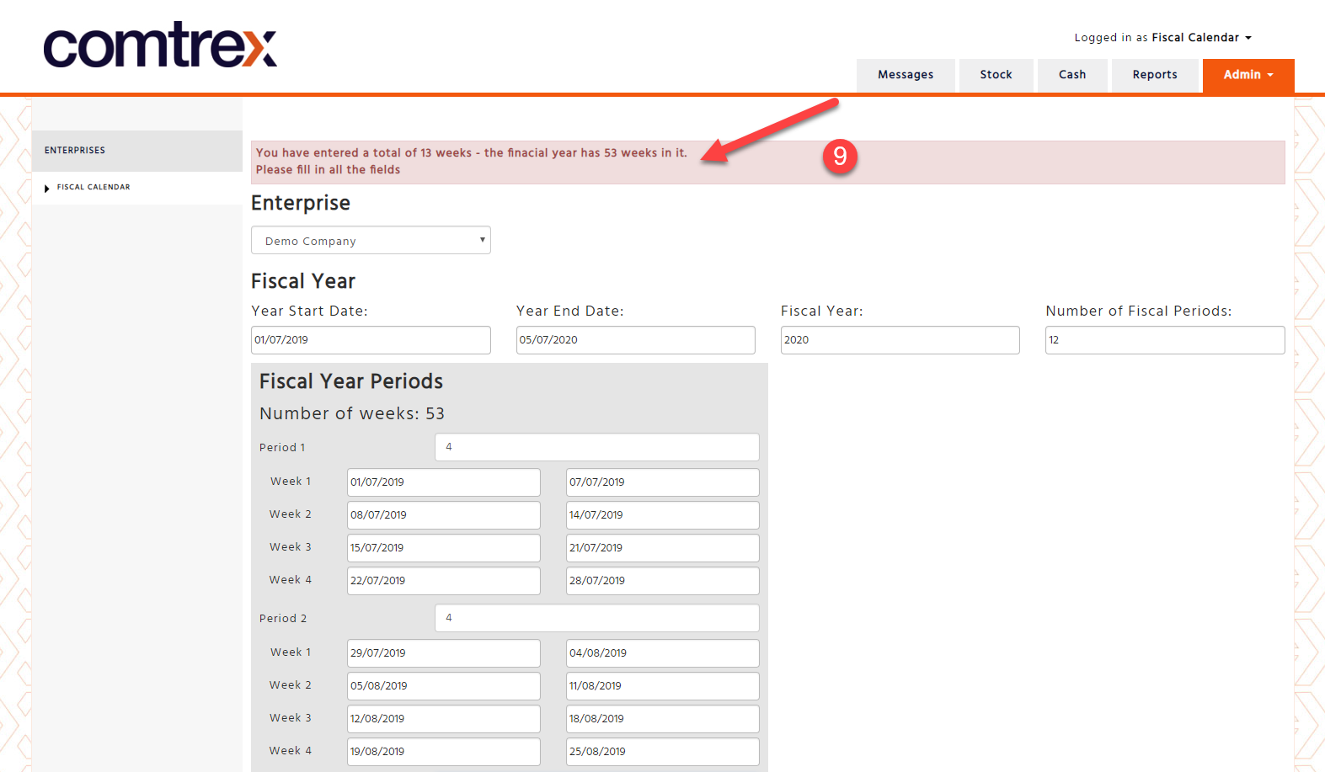
Task: Open the Cash tab
Action: click(1072, 75)
